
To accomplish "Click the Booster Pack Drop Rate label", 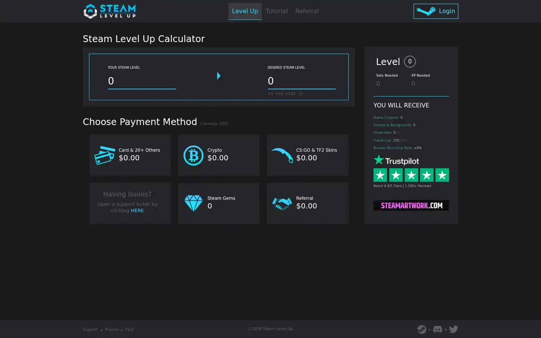I will pos(393,148).
